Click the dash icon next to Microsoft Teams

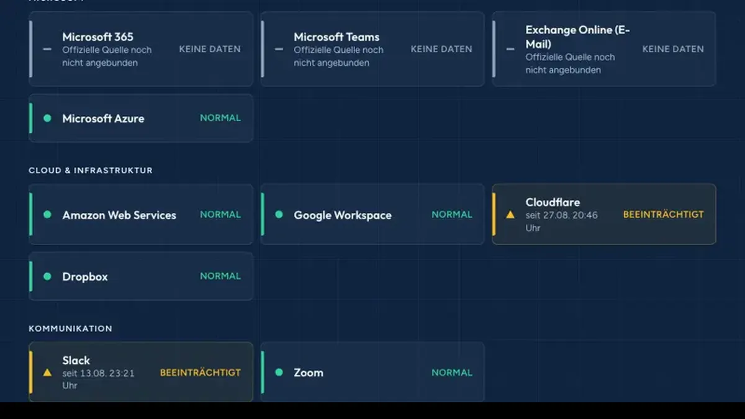(x=279, y=49)
